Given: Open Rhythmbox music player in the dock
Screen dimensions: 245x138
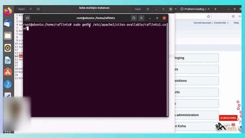Looking at the screenshot, I should [x=8, y=48].
